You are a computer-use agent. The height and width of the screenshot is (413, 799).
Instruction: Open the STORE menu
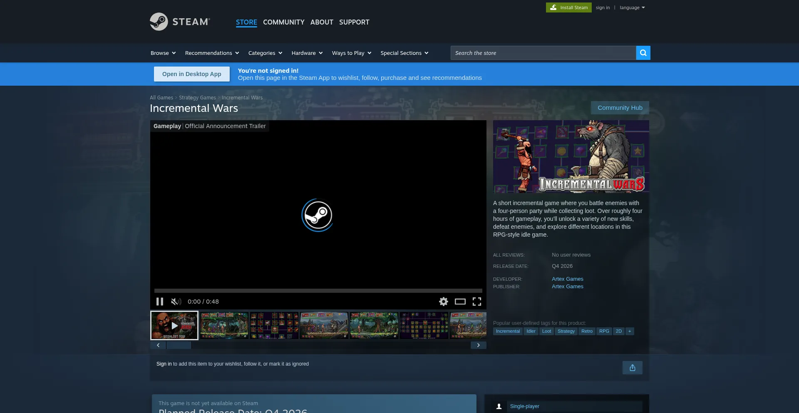point(246,22)
